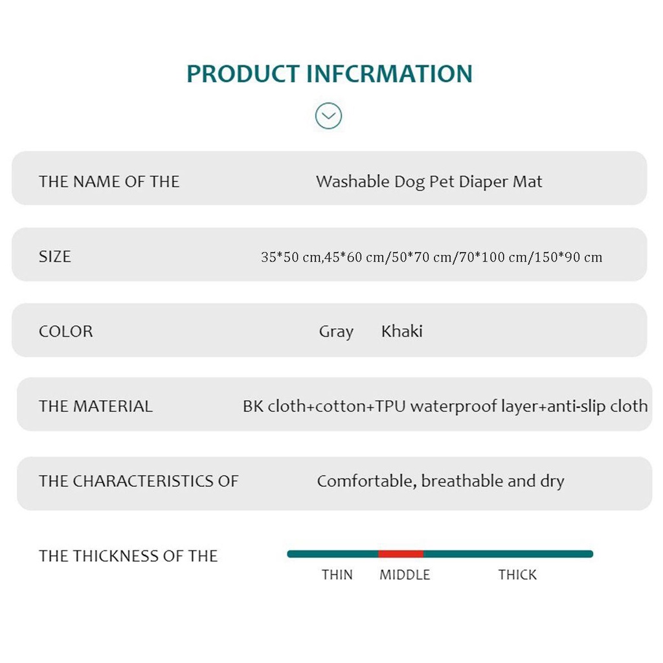663x663 pixels.
Task: Select the MIDDLE thickness label
Action: [405, 575]
